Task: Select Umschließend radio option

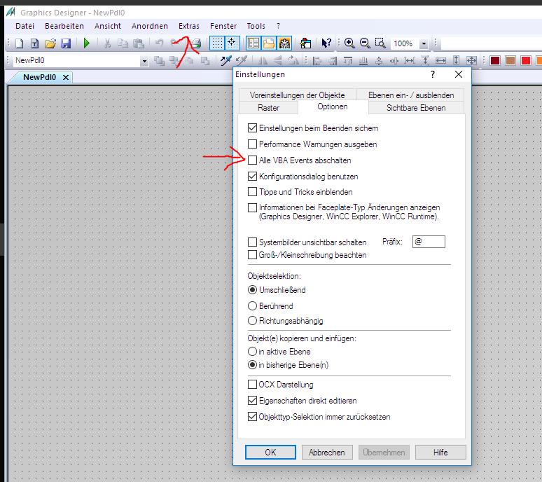Action: point(252,290)
